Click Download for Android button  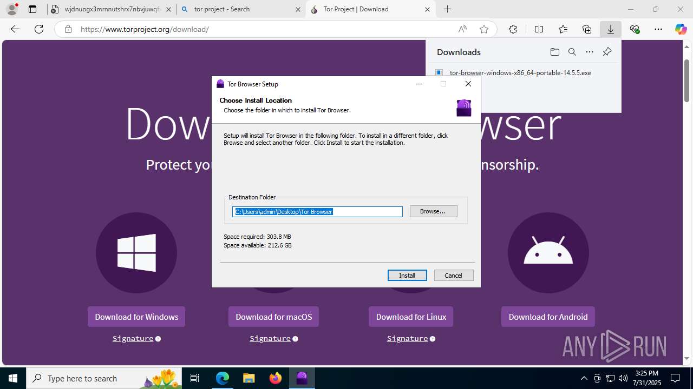(548, 317)
